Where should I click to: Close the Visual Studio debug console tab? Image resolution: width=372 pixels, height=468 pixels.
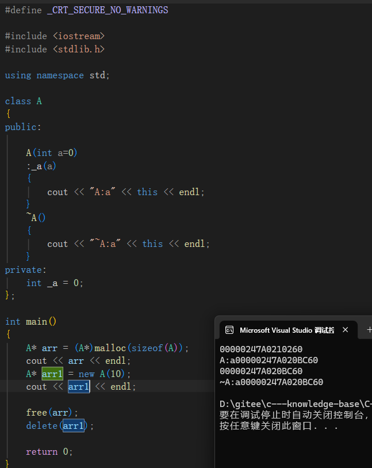(x=346, y=330)
